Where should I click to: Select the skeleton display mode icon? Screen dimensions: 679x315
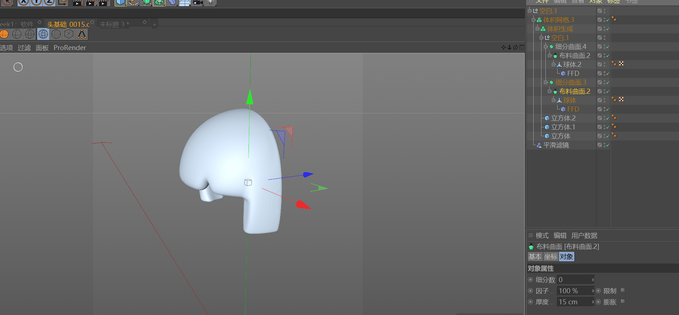(x=82, y=34)
